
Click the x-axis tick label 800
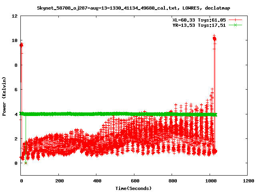(173, 181)
